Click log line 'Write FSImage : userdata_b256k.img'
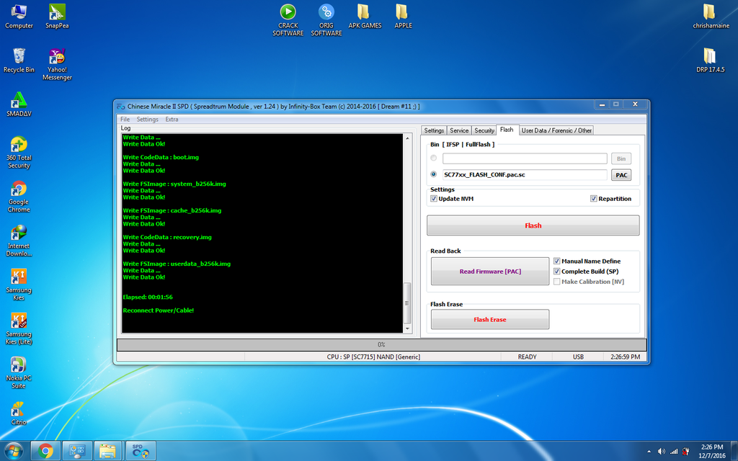 pyautogui.click(x=177, y=264)
